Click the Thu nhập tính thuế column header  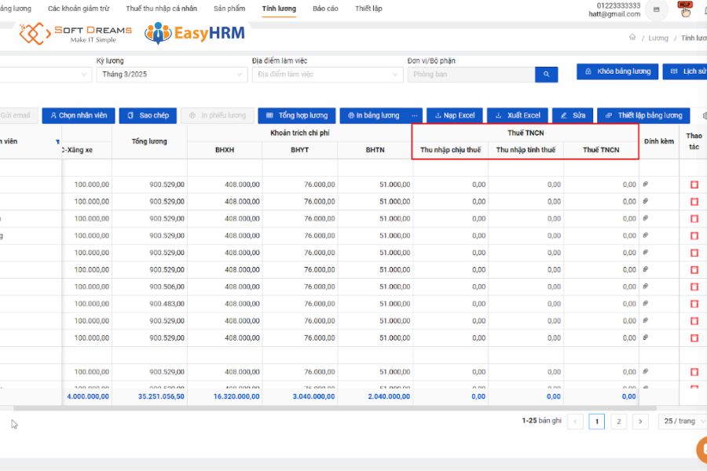[x=526, y=150]
